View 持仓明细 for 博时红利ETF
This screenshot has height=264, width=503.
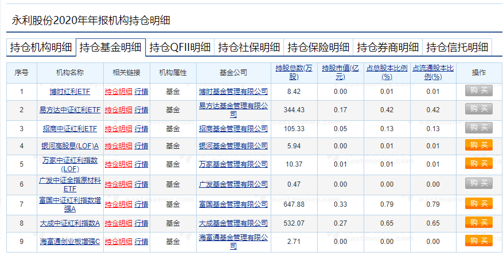click(x=118, y=92)
